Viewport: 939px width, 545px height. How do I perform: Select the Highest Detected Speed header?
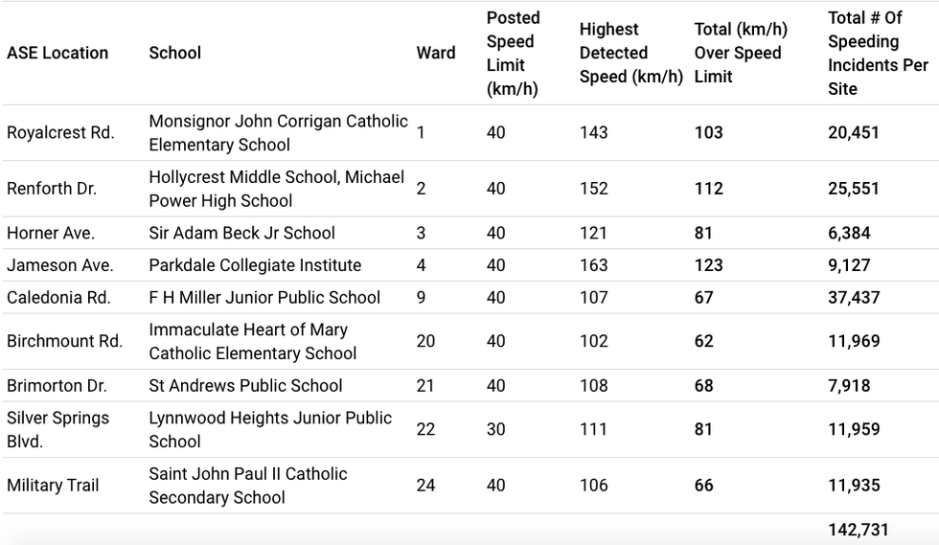click(x=630, y=54)
